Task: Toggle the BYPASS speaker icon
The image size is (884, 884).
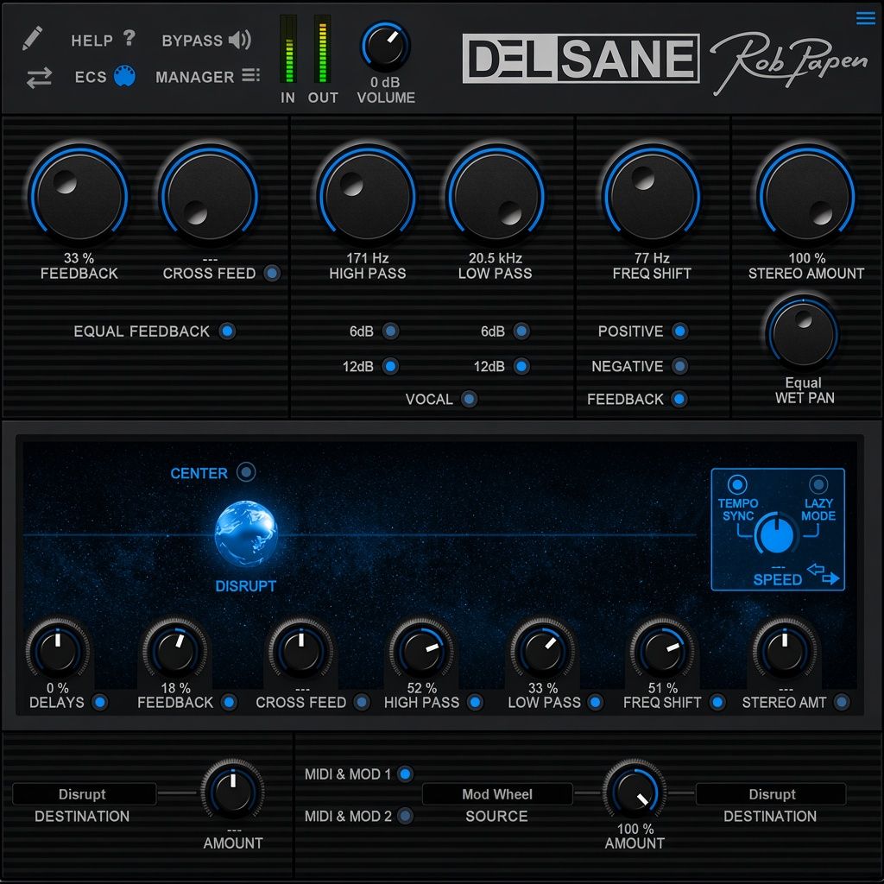Action: [x=240, y=40]
